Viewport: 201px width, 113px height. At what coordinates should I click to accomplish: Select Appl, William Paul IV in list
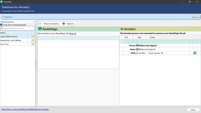tap(14, 36)
